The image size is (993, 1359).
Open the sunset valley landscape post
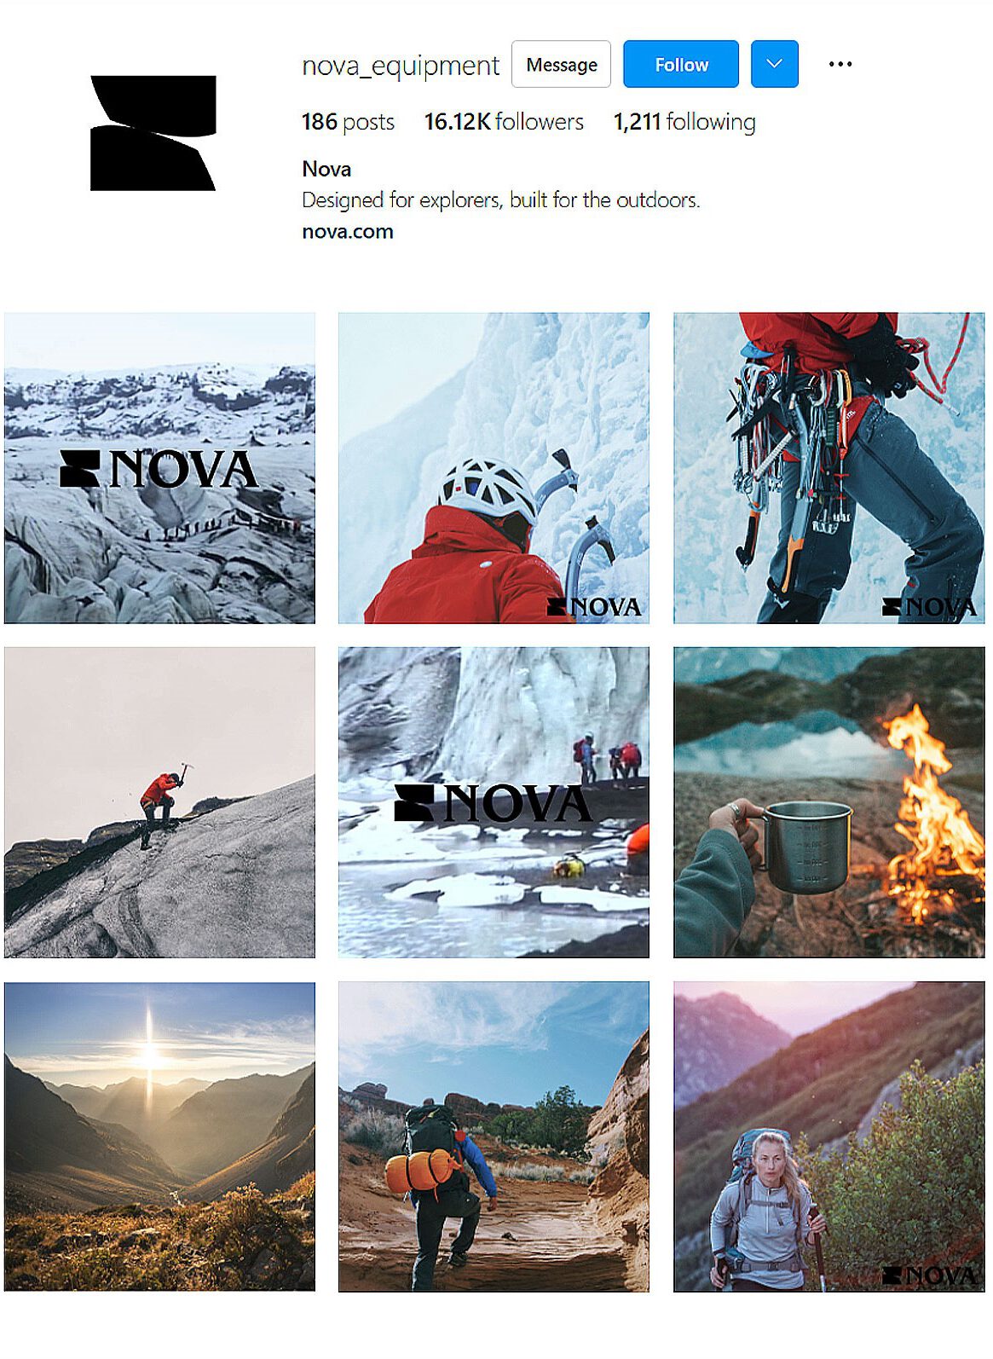click(x=159, y=1136)
